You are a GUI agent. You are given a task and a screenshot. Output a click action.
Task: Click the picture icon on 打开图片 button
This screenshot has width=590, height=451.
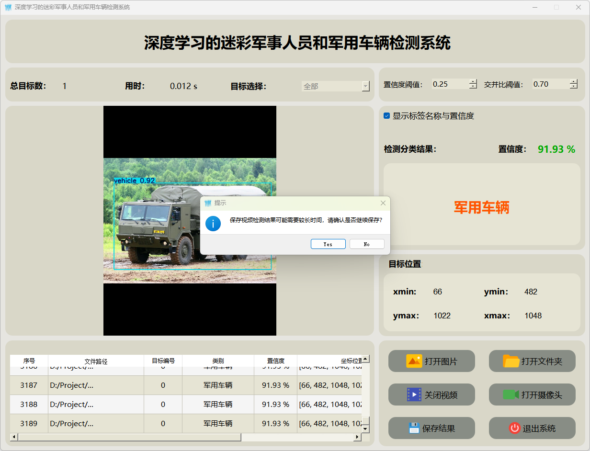tap(414, 361)
